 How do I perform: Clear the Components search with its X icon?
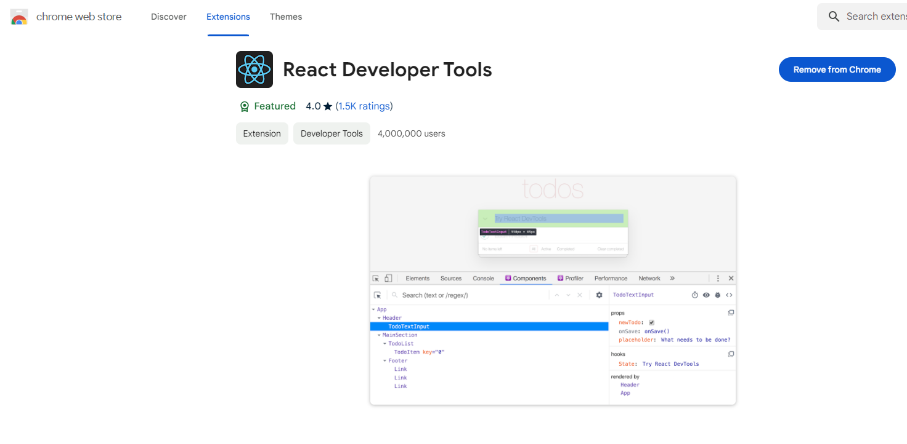(x=579, y=295)
